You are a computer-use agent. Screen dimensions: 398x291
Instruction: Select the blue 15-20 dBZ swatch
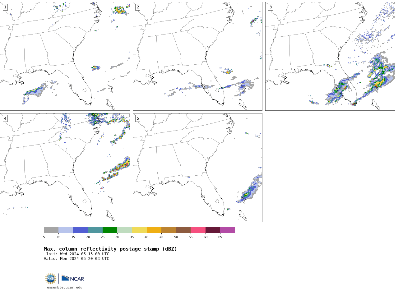click(x=81, y=230)
